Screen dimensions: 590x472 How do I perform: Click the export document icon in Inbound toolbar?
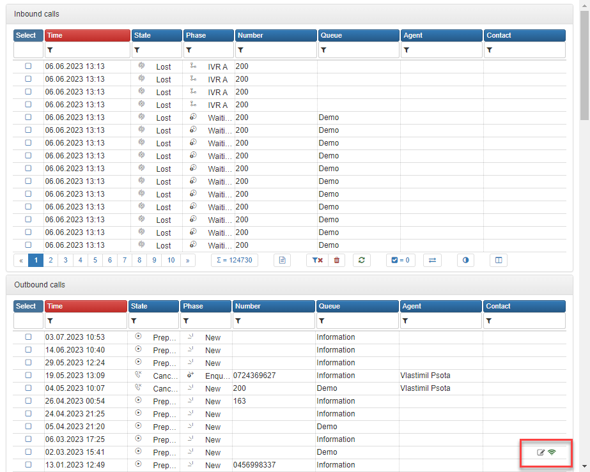tap(282, 260)
